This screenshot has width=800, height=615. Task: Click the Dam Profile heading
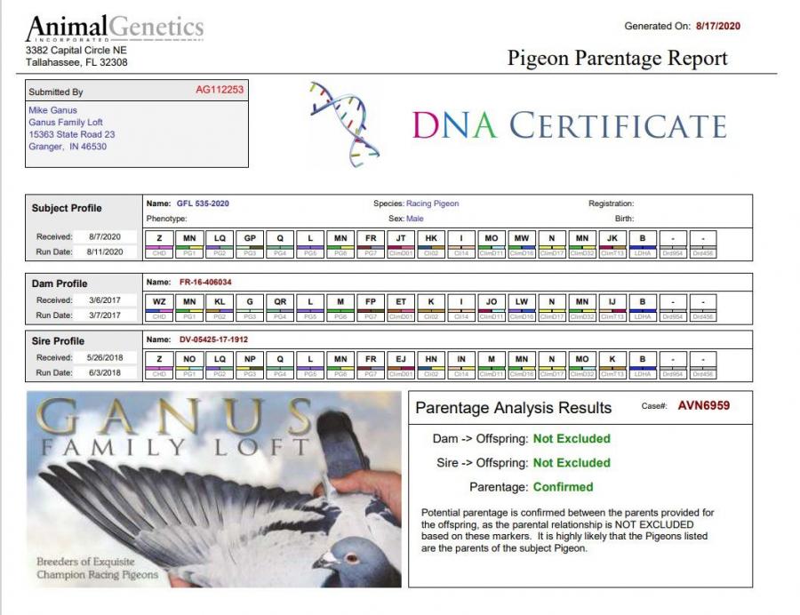pos(60,284)
